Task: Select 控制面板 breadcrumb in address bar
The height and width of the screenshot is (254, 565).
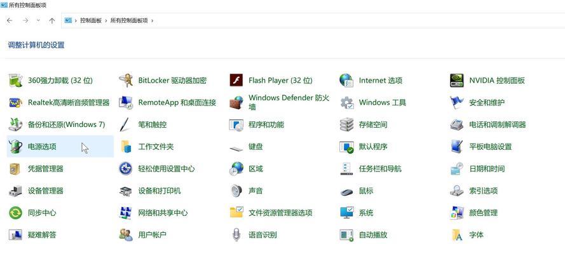Action: (x=91, y=20)
